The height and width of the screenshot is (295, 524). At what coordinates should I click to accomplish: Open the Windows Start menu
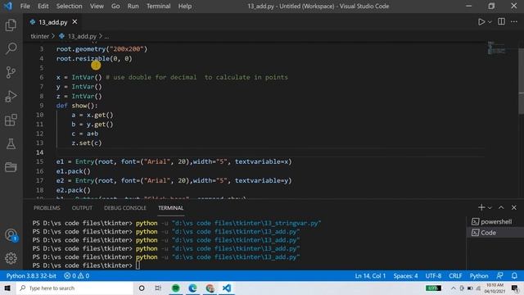(x=7, y=288)
